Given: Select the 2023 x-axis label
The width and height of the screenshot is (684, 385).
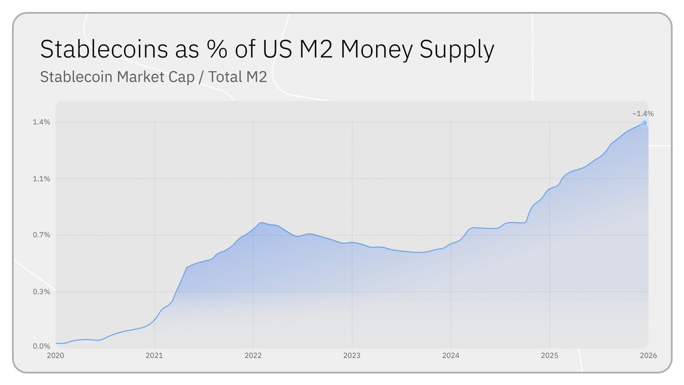Looking at the screenshot, I should coord(352,355).
